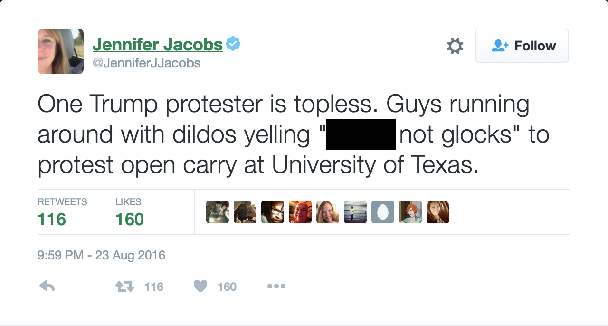This screenshot has width=608, height=326.
Task: View the 116 retweets list
Action: (52, 219)
